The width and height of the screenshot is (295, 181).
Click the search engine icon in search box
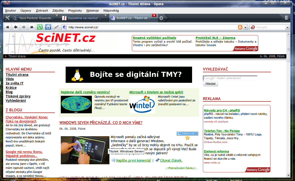(253, 27)
